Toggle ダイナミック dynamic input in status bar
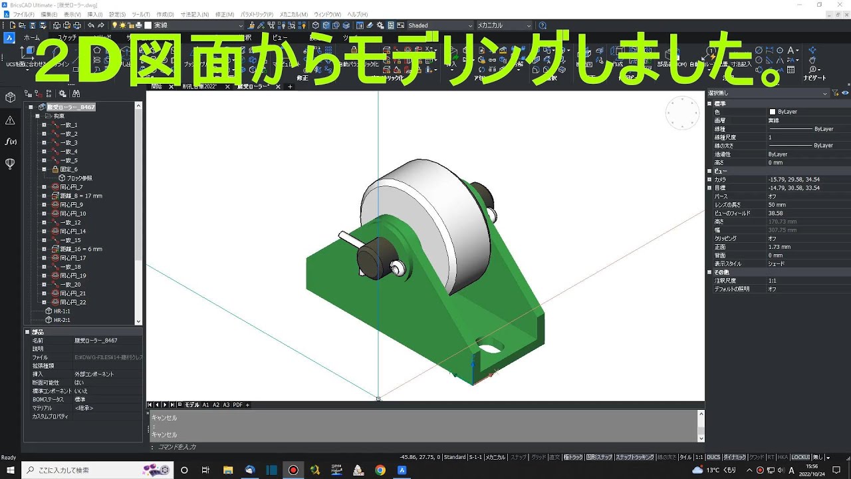The image size is (851, 479). (x=735, y=458)
